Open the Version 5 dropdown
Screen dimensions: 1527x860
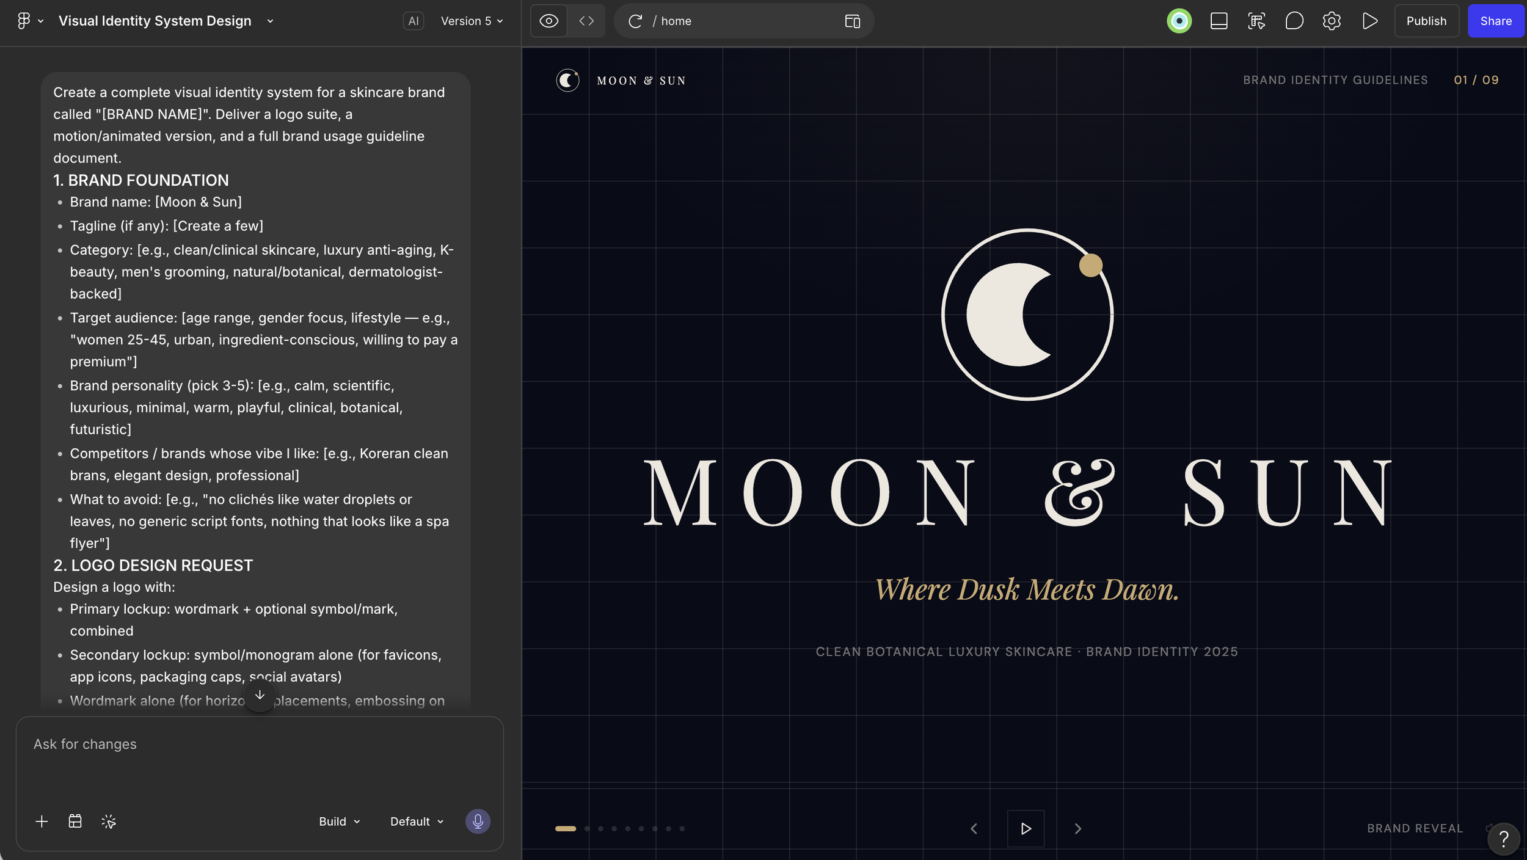pos(472,21)
